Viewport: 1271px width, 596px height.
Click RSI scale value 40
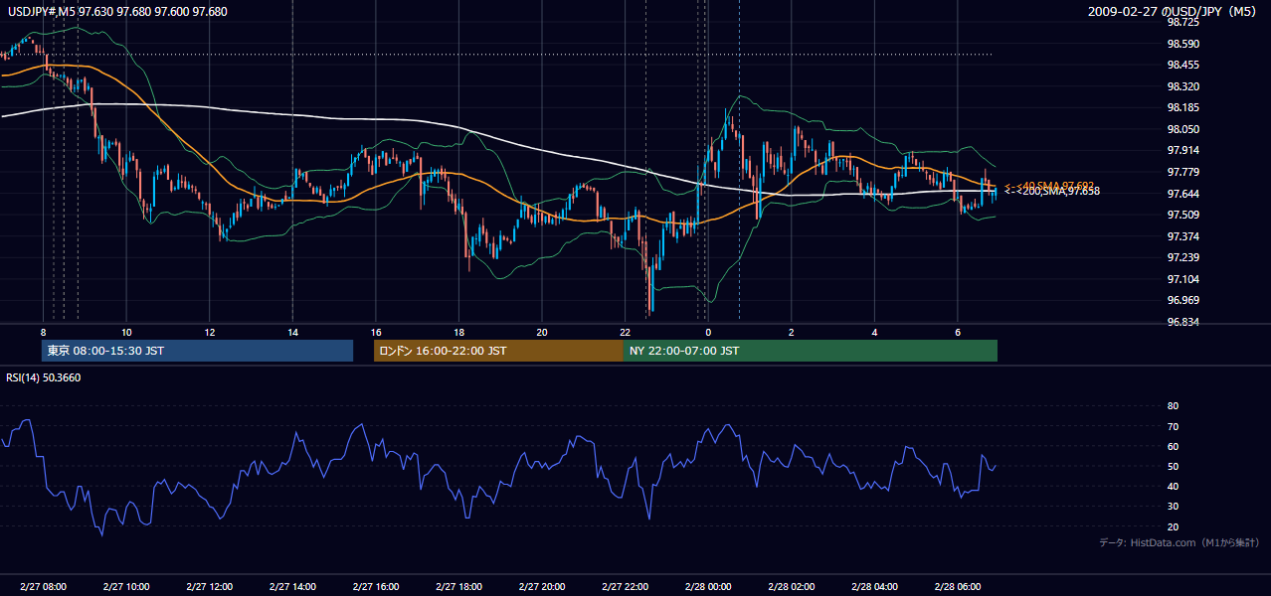coord(1173,486)
